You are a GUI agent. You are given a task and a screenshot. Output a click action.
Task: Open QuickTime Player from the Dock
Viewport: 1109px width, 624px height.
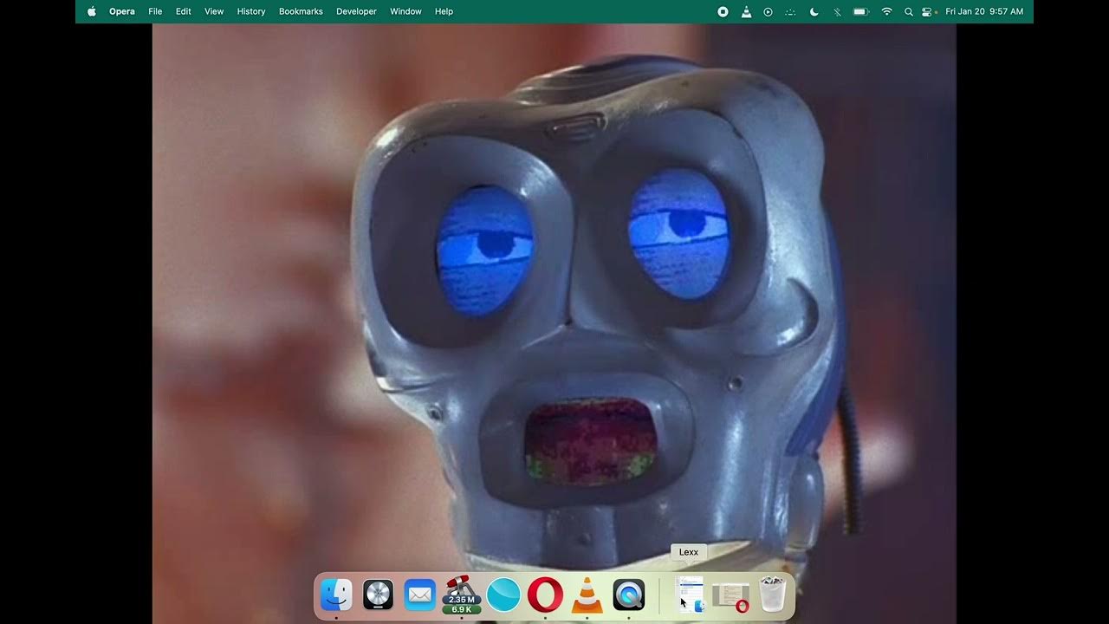tap(629, 595)
